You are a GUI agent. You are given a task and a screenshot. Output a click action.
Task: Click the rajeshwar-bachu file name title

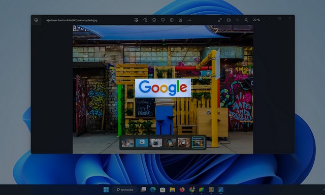[72, 20]
